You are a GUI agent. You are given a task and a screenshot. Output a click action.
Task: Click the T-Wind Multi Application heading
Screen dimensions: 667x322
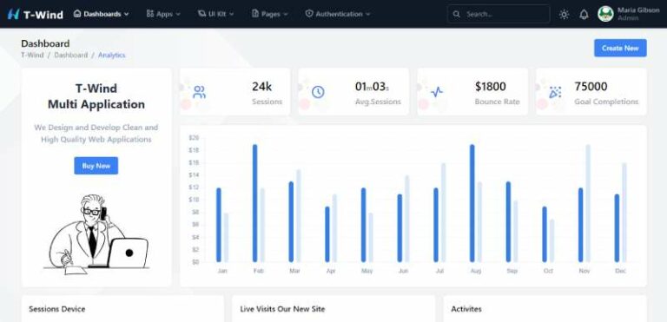click(x=96, y=96)
